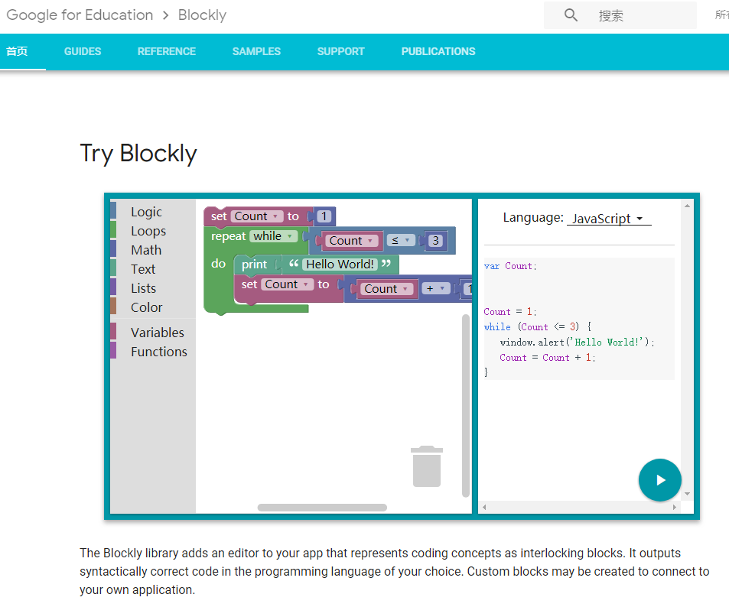Click the number 3 field in comparison block
The height and width of the screenshot is (607, 729).
point(435,241)
